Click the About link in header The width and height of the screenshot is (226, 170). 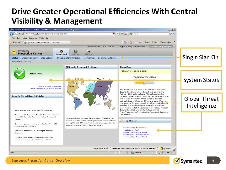[x=155, y=47]
